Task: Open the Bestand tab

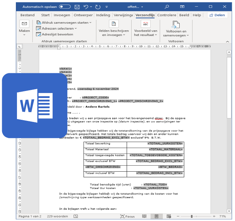Action: (x=28, y=15)
